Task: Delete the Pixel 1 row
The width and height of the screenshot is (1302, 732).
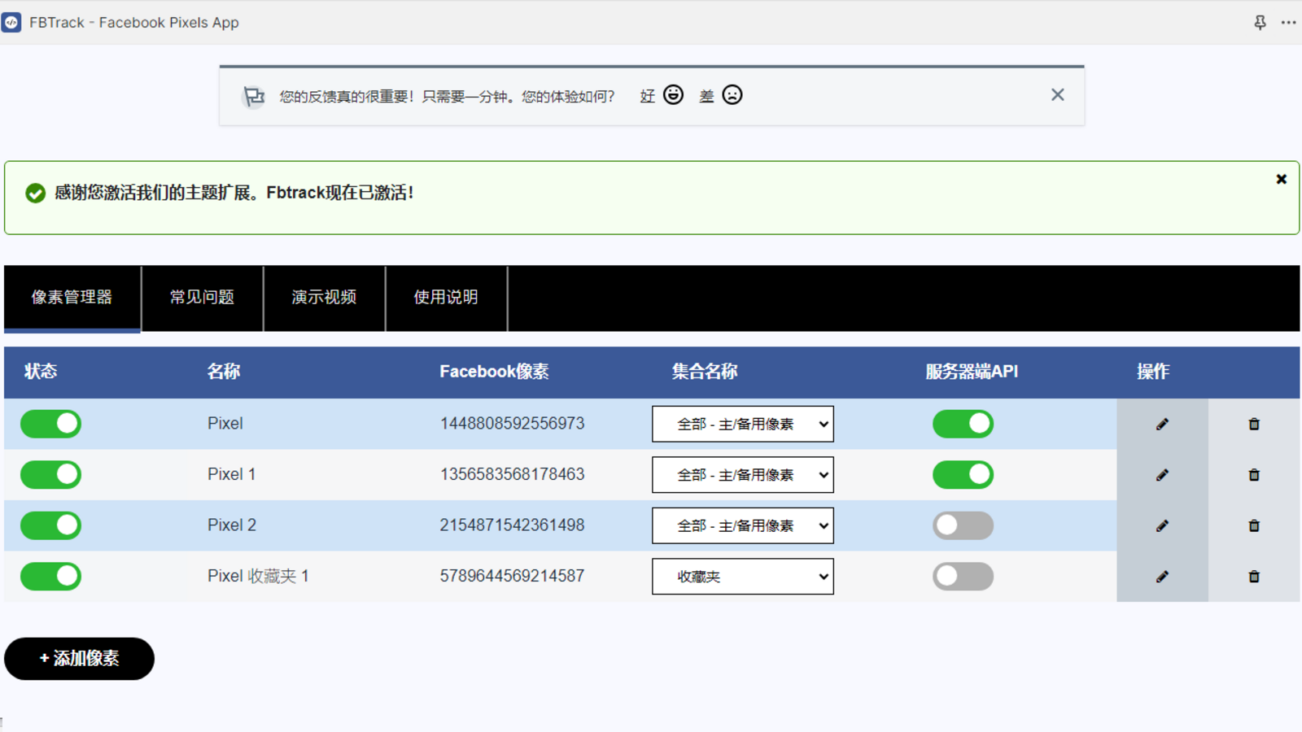Action: click(1254, 475)
